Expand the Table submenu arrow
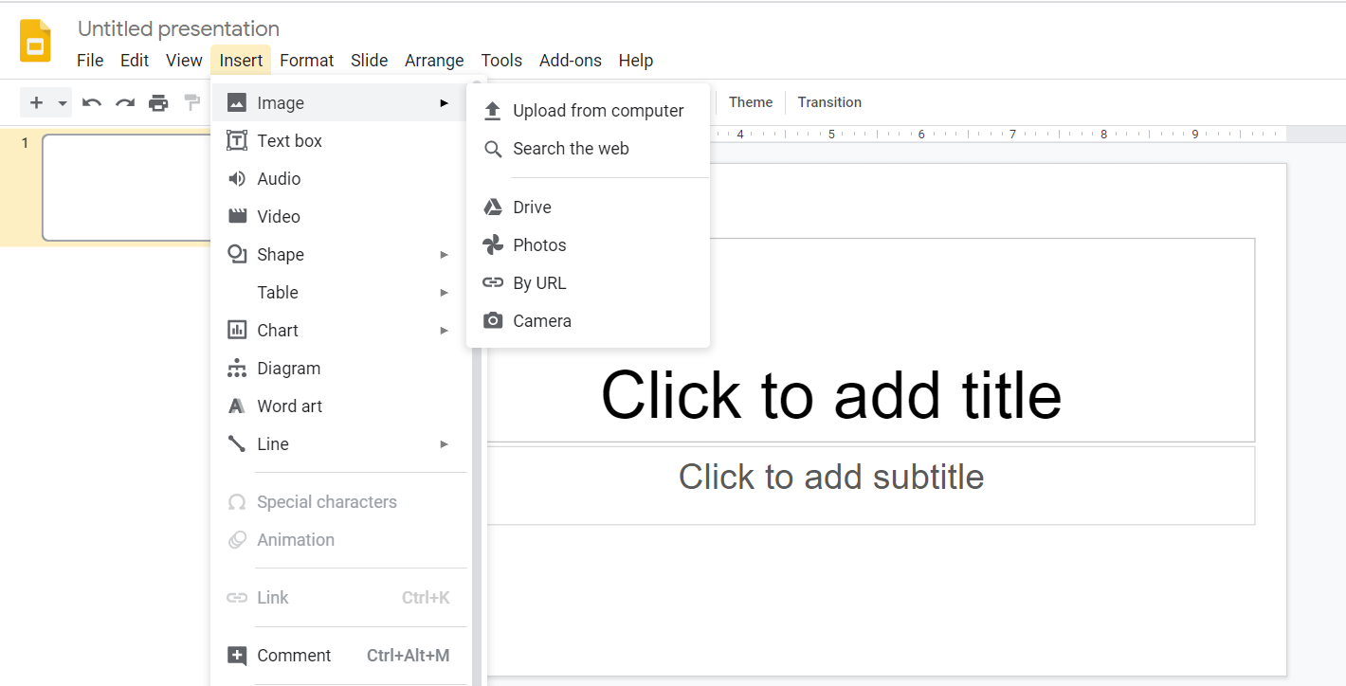 click(x=444, y=292)
